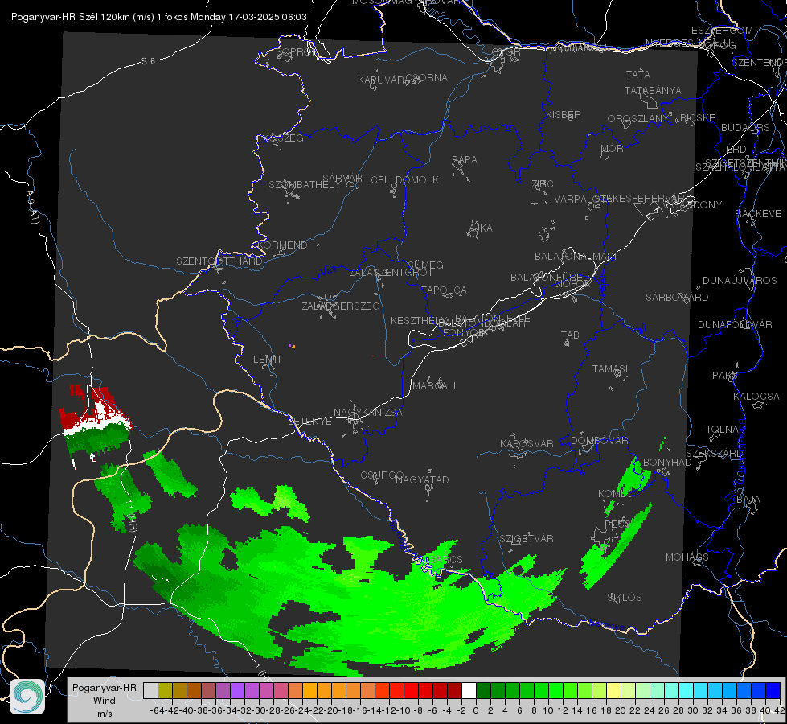Select the yellow swatch between 18 and 20
This screenshot has width=787, height=724.
click(x=614, y=690)
